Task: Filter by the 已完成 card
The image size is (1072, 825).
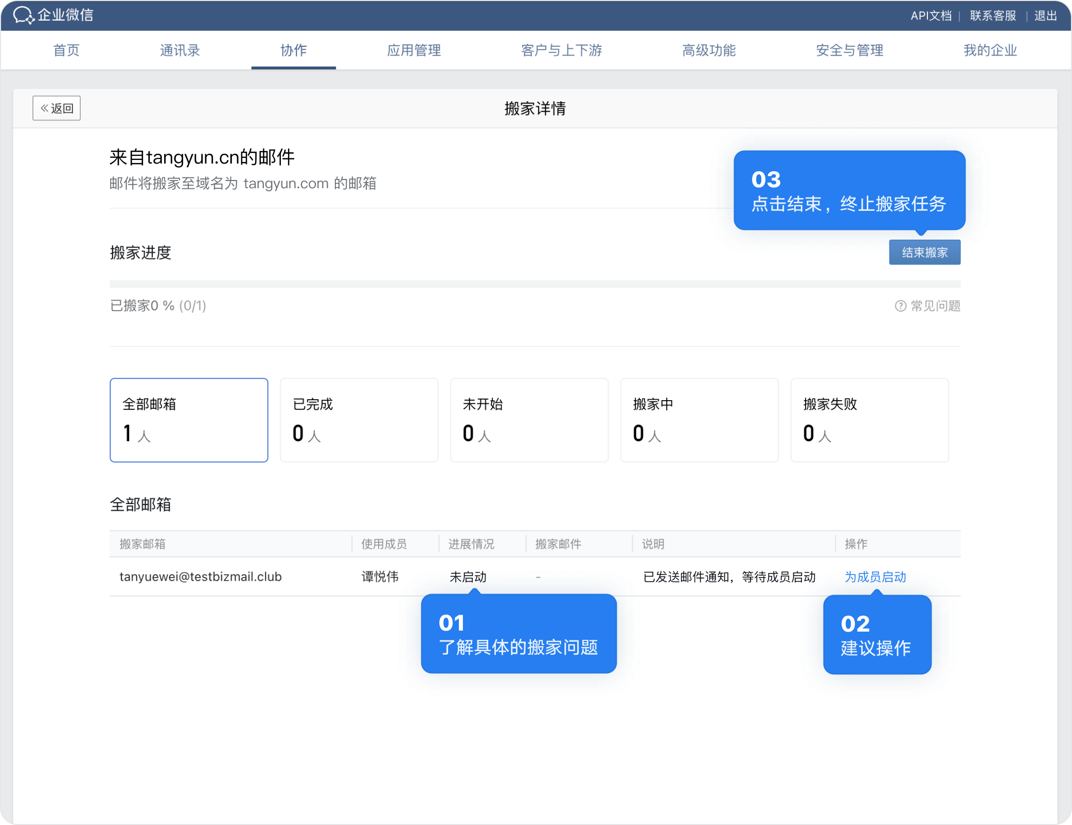Action: click(359, 420)
